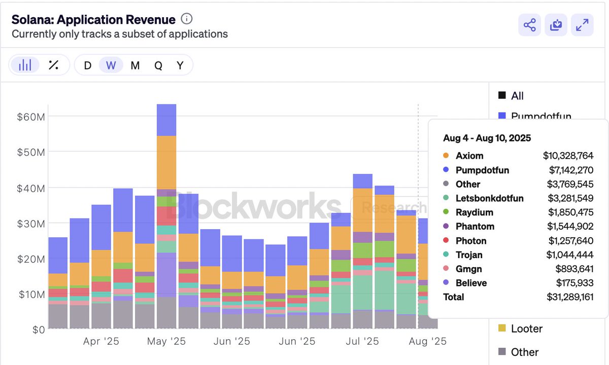609x365 pixels.
Task: Select weekly (W) interval
Action: (x=111, y=65)
